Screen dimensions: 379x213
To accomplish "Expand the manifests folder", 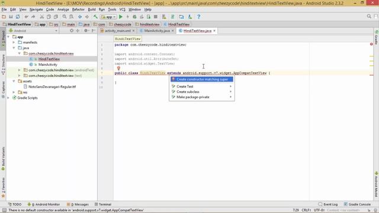I will [x=14, y=42].
